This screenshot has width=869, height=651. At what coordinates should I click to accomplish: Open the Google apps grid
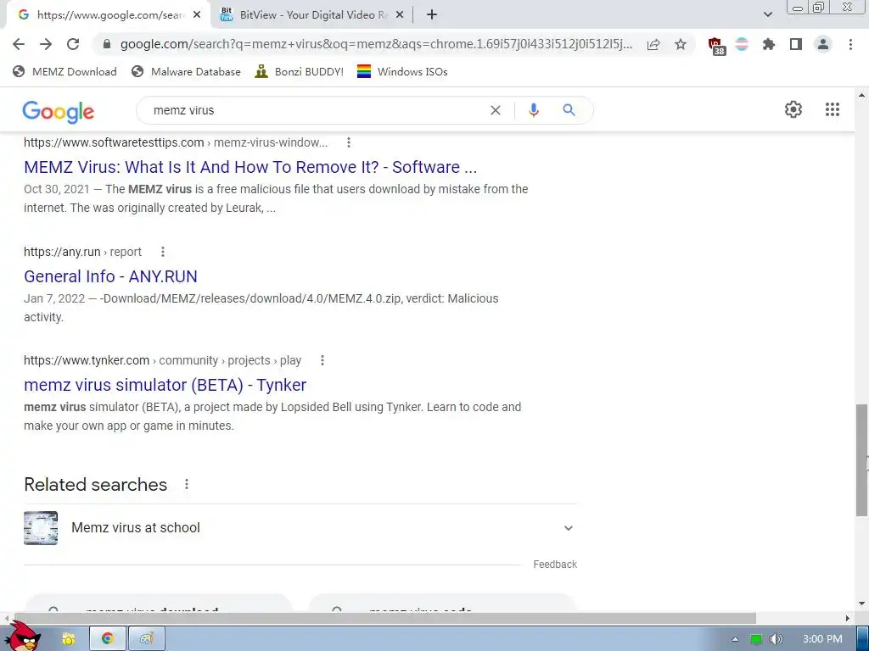click(x=832, y=109)
